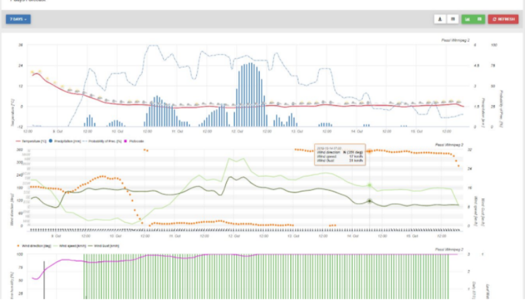
Task: Click the table view icon button
Action: click(453, 19)
